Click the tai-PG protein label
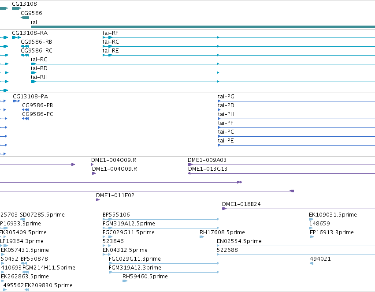Screen dimensions: 375x292 tap(226, 97)
